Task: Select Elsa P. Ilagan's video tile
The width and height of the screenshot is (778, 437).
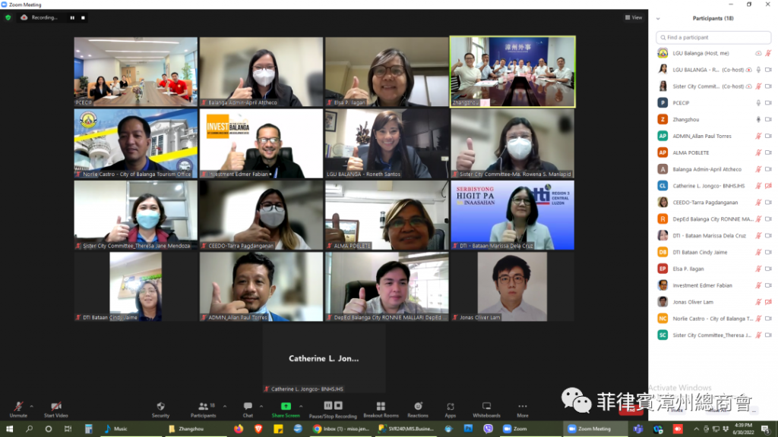Action: coord(387,71)
